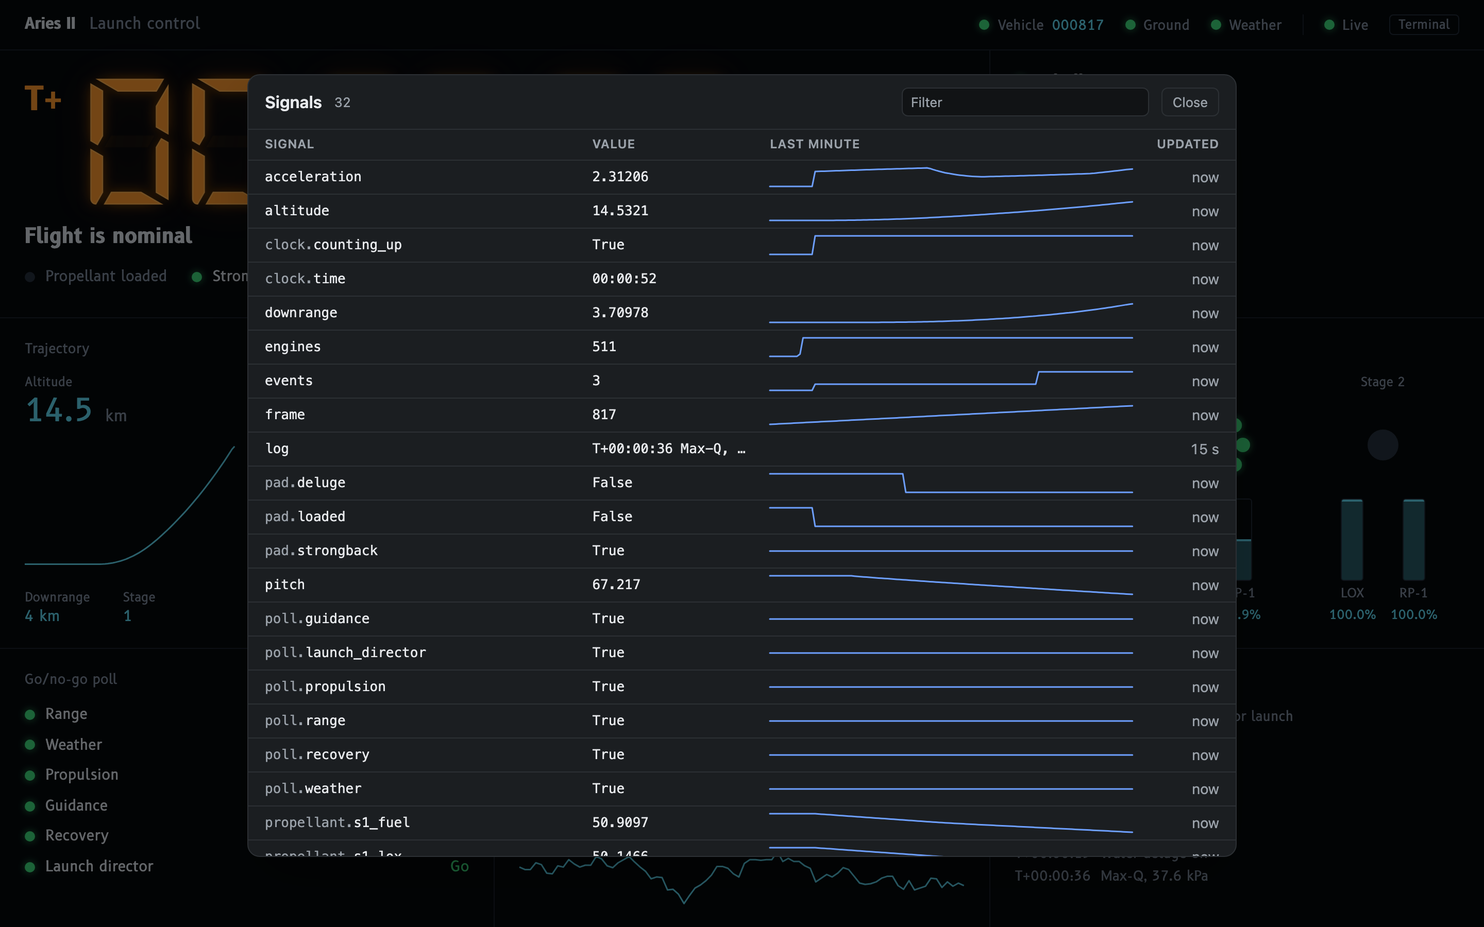The width and height of the screenshot is (1484, 927).
Task: Select the events signal row
Action: 741,381
